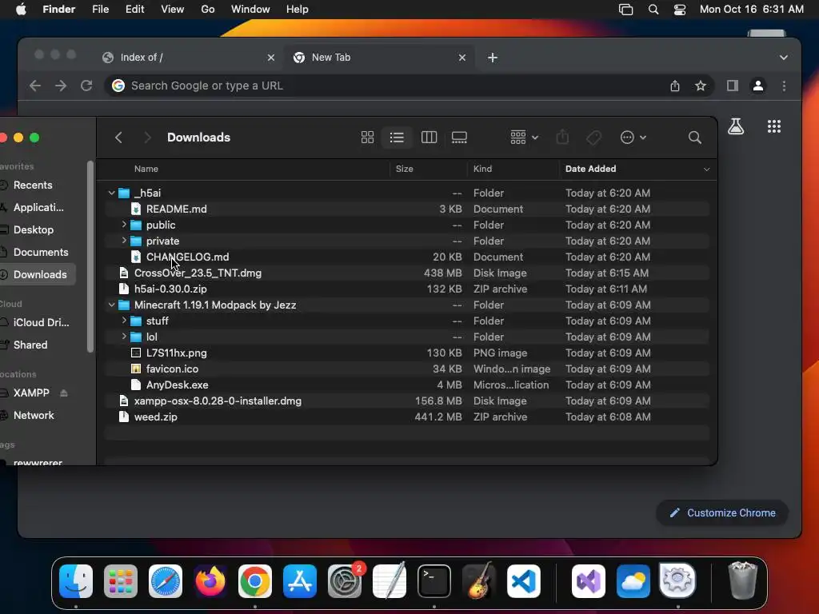
Task: Select xampp-osx-8.0.28-0-installer.dmg file
Action: click(x=406, y=401)
